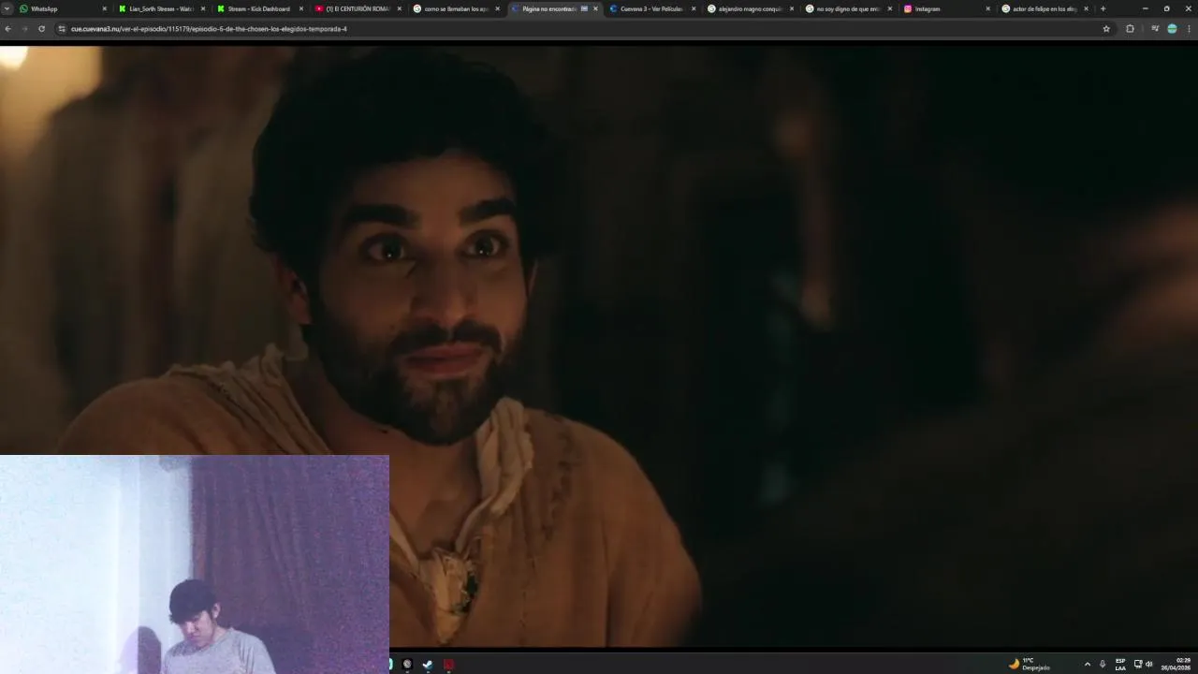1198x674 pixels.
Task: Go forward to the next page
Action: click(24, 29)
